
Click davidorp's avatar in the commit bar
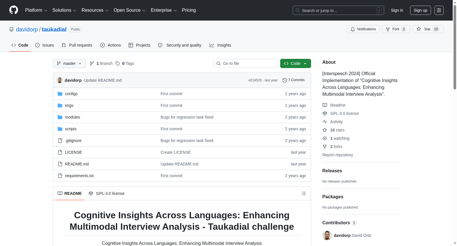[x=60, y=80]
